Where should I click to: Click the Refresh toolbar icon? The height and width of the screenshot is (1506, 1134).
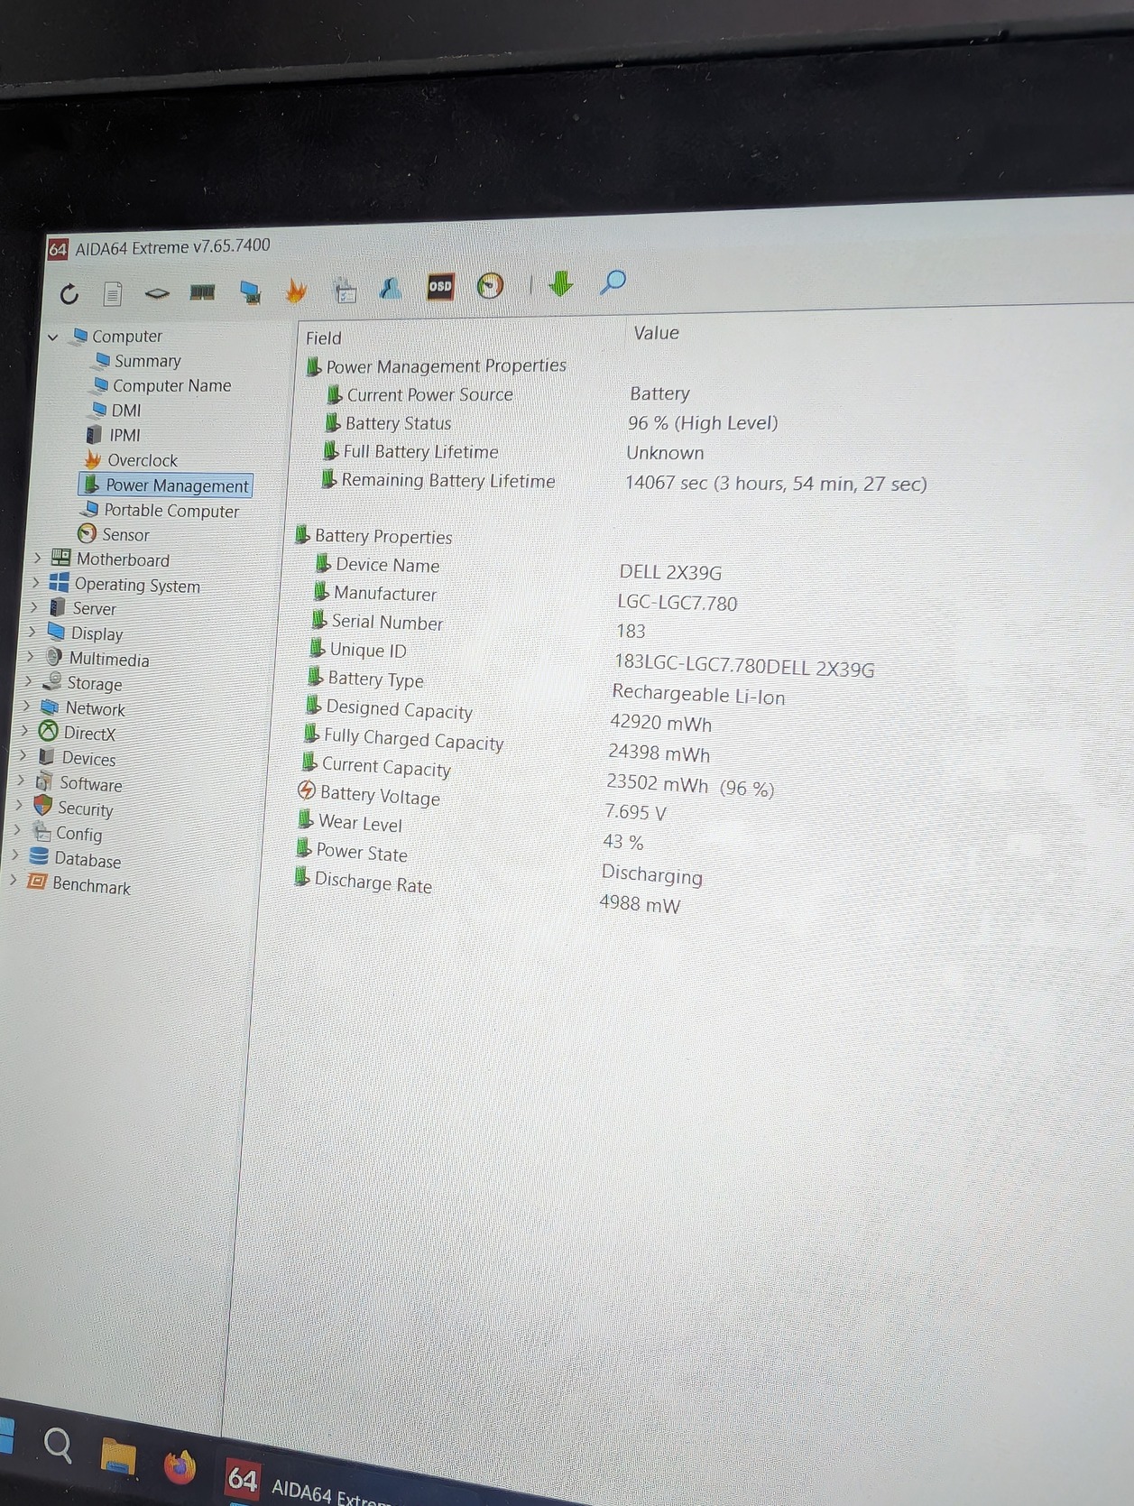(x=69, y=294)
